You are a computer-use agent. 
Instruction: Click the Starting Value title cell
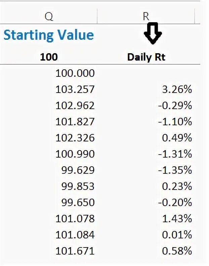[49, 35]
